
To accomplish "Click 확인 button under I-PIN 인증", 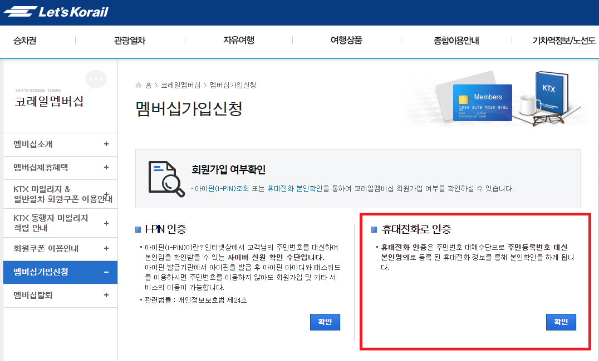I will (x=325, y=322).
